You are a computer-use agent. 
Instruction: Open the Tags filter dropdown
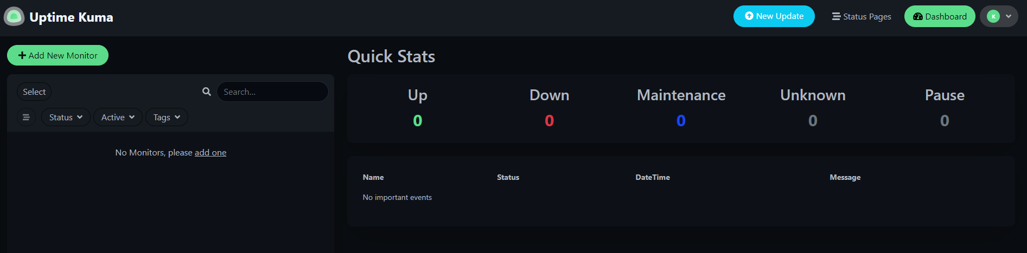(167, 117)
